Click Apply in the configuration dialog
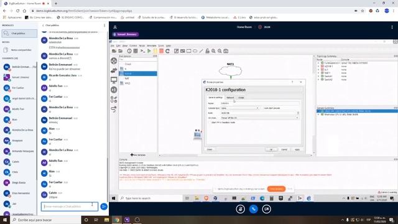This screenshot has width=398, height=224. (x=297, y=149)
